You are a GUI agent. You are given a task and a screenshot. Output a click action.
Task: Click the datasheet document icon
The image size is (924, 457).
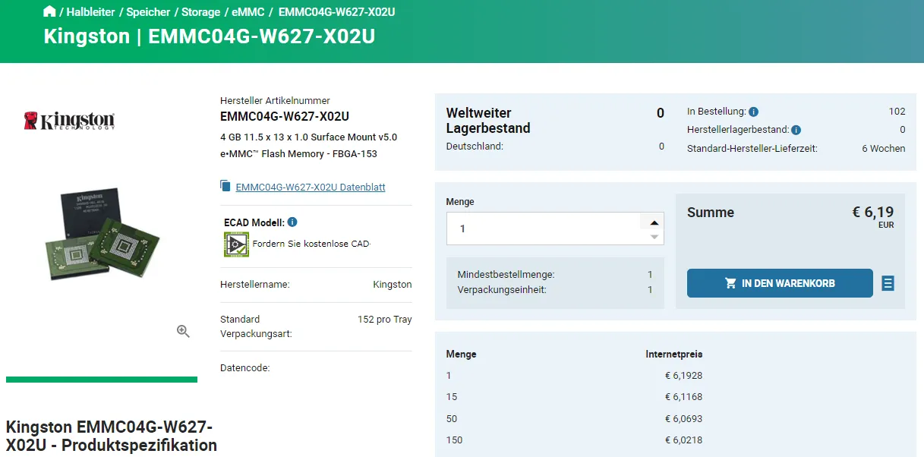(x=225, y=186)
